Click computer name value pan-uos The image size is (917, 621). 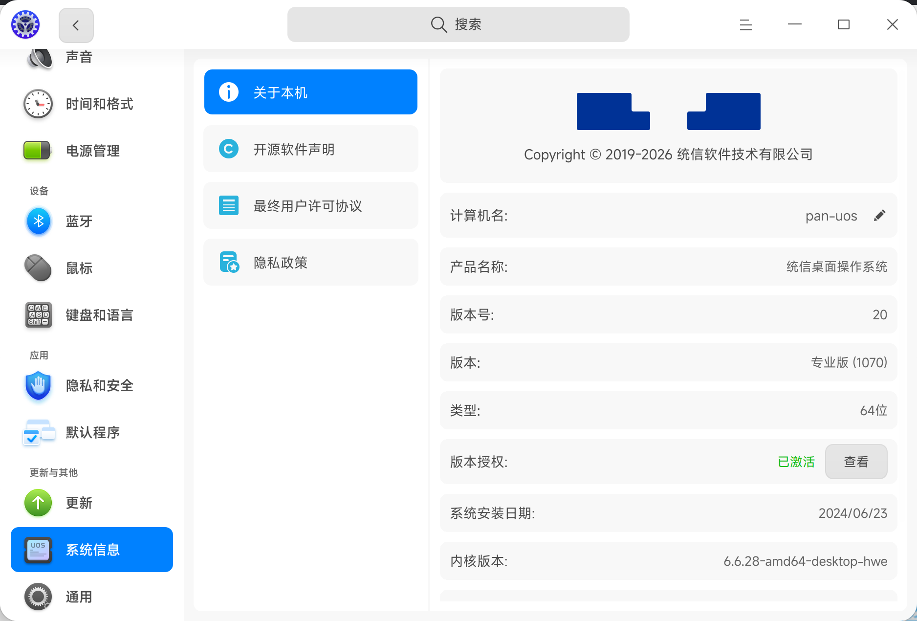(831, 216)
